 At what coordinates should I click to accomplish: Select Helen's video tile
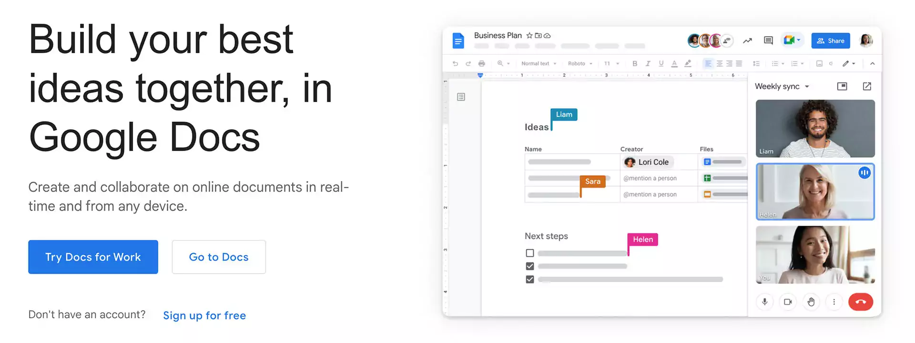pos(815,192)
